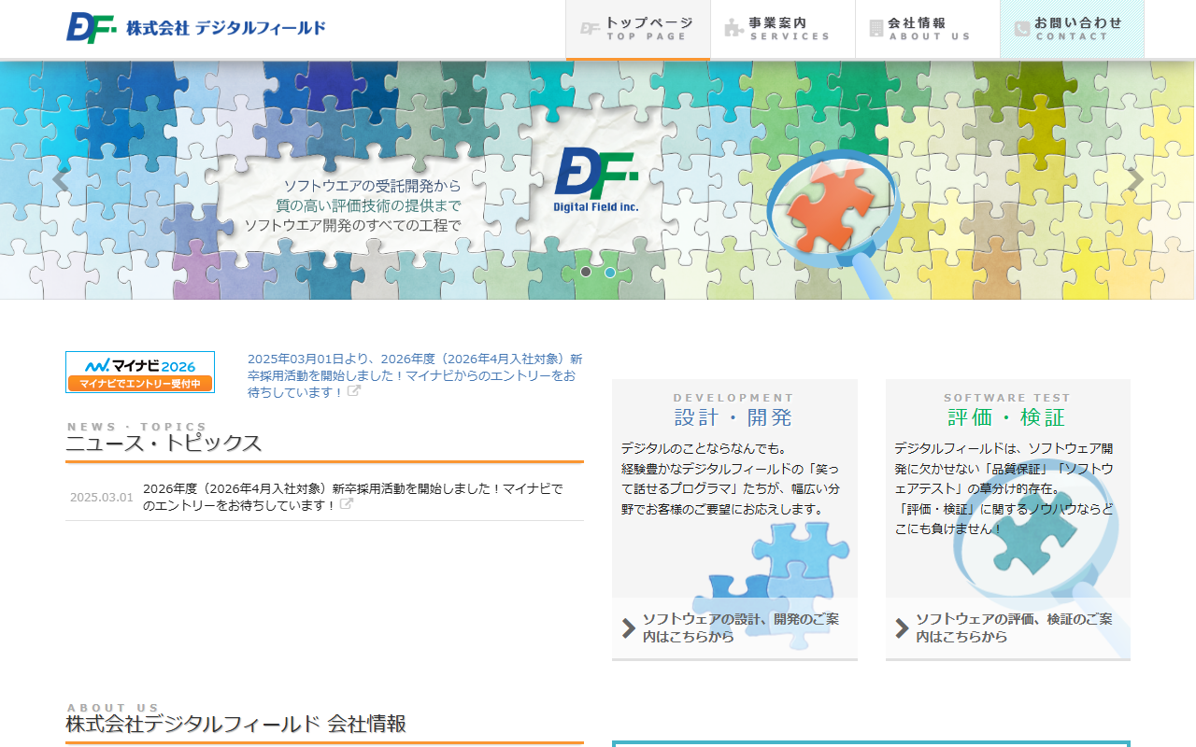Click the hero banner with magnifying glass

point(832,215)
